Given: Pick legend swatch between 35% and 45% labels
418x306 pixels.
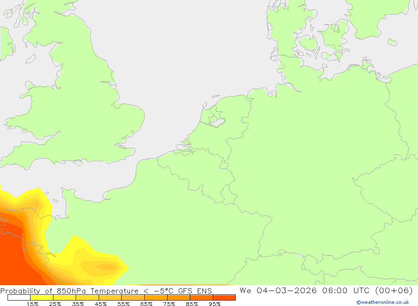Looking at the screenshot, I should pos(87,298).
